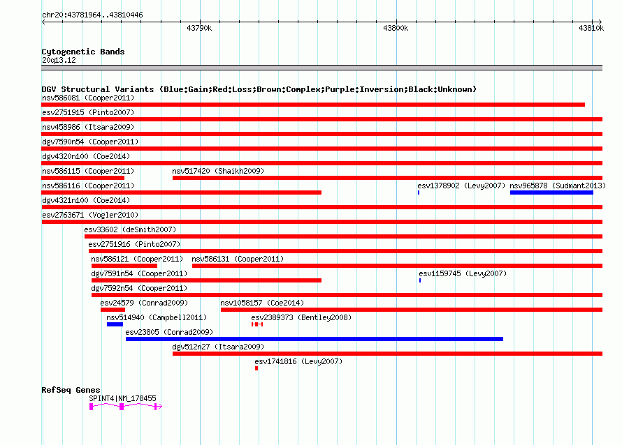Click the esv1159745 (Levy2007) label
The height and width of the screenshot is (445, 622).
[x=463, y=273]
